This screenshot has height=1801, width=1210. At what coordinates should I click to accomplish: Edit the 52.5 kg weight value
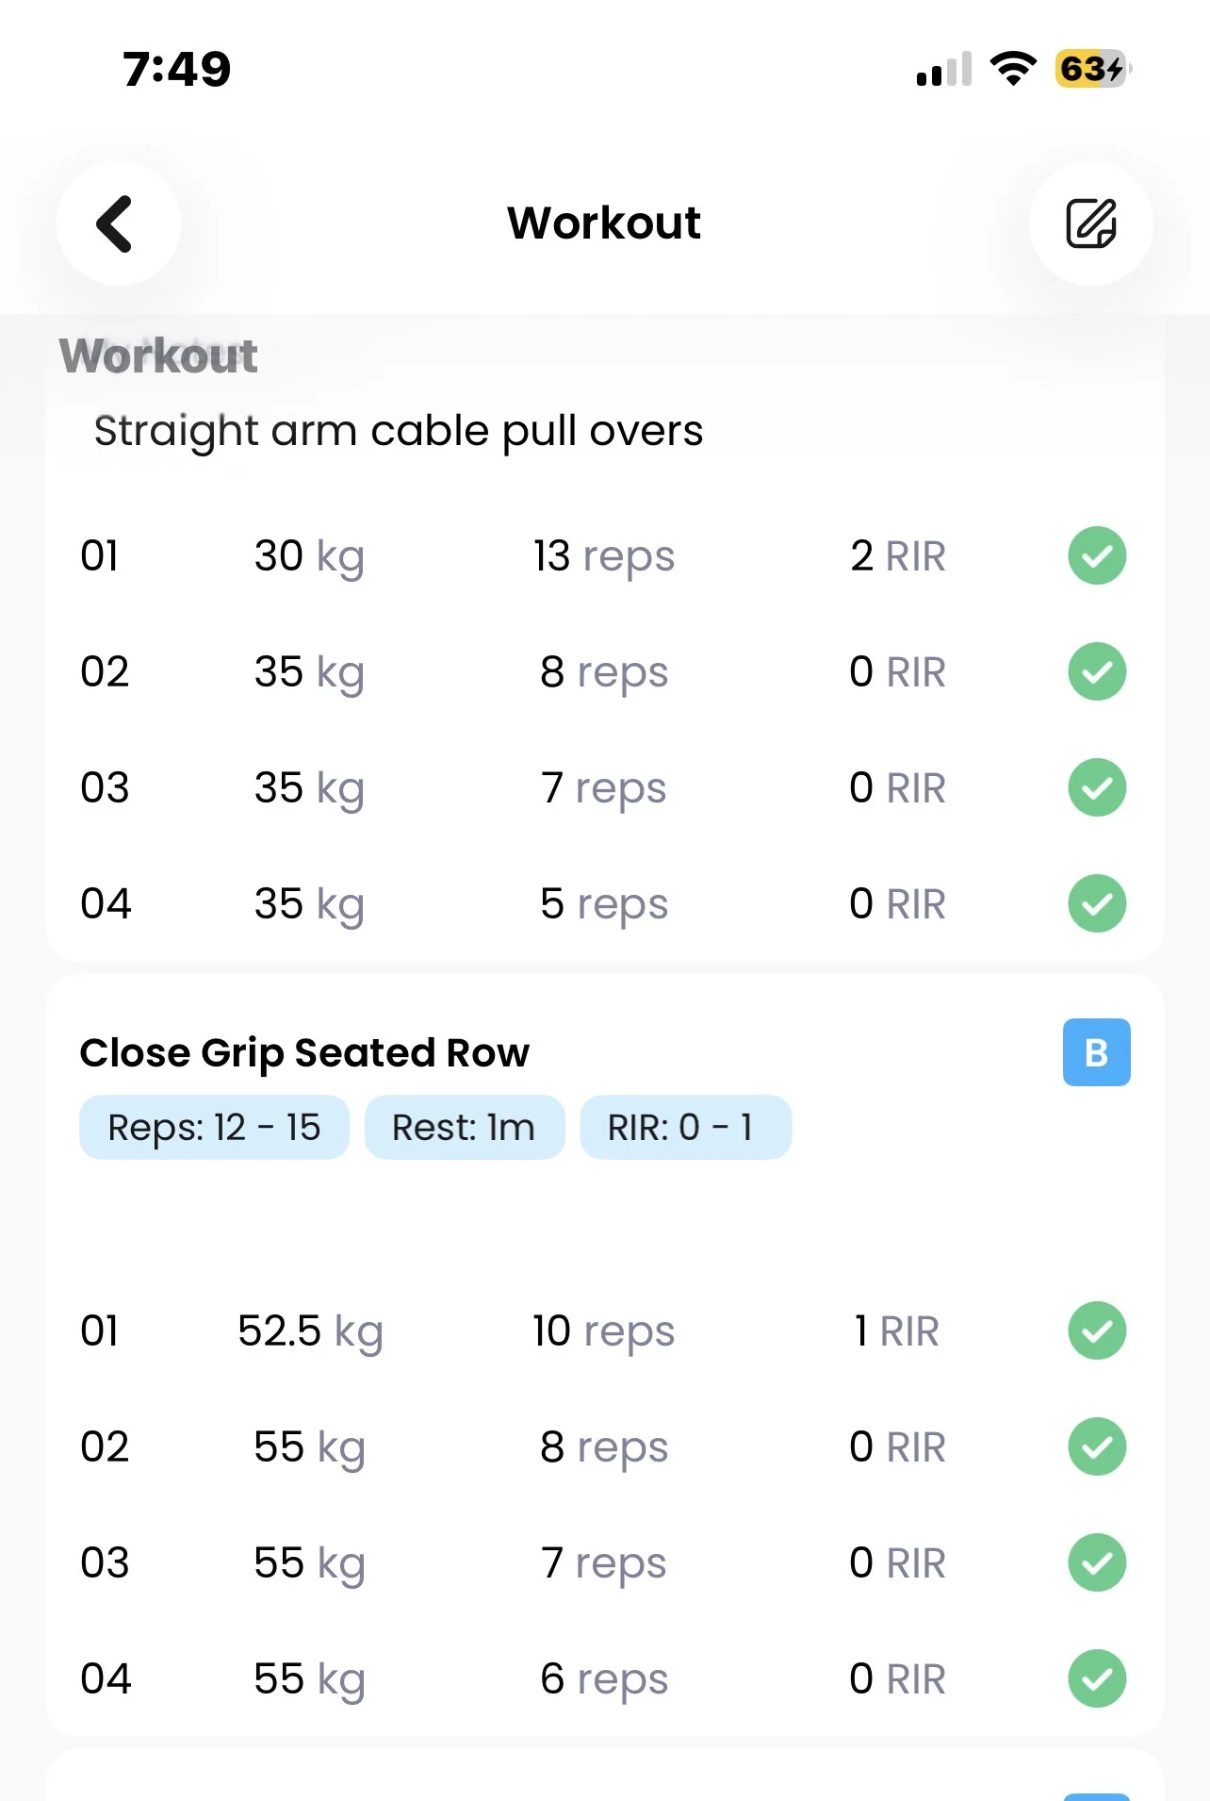[310, 1331]
